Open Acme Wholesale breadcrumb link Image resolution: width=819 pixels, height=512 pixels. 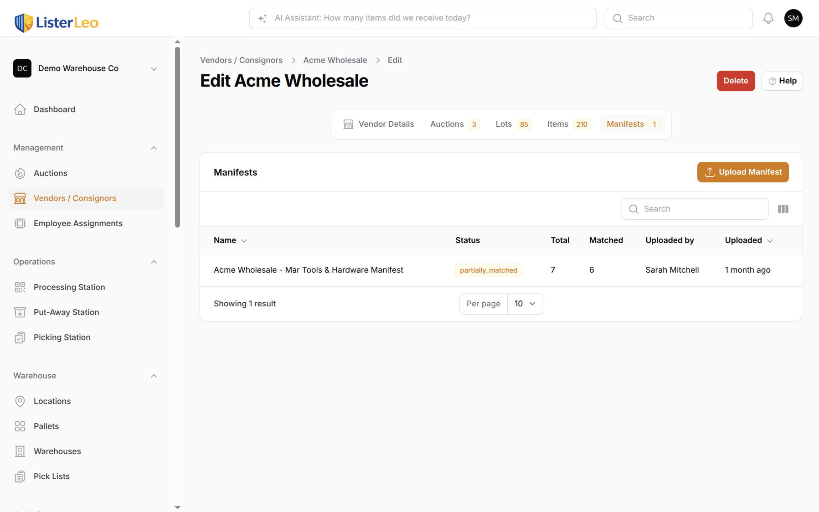click(335, 60)
